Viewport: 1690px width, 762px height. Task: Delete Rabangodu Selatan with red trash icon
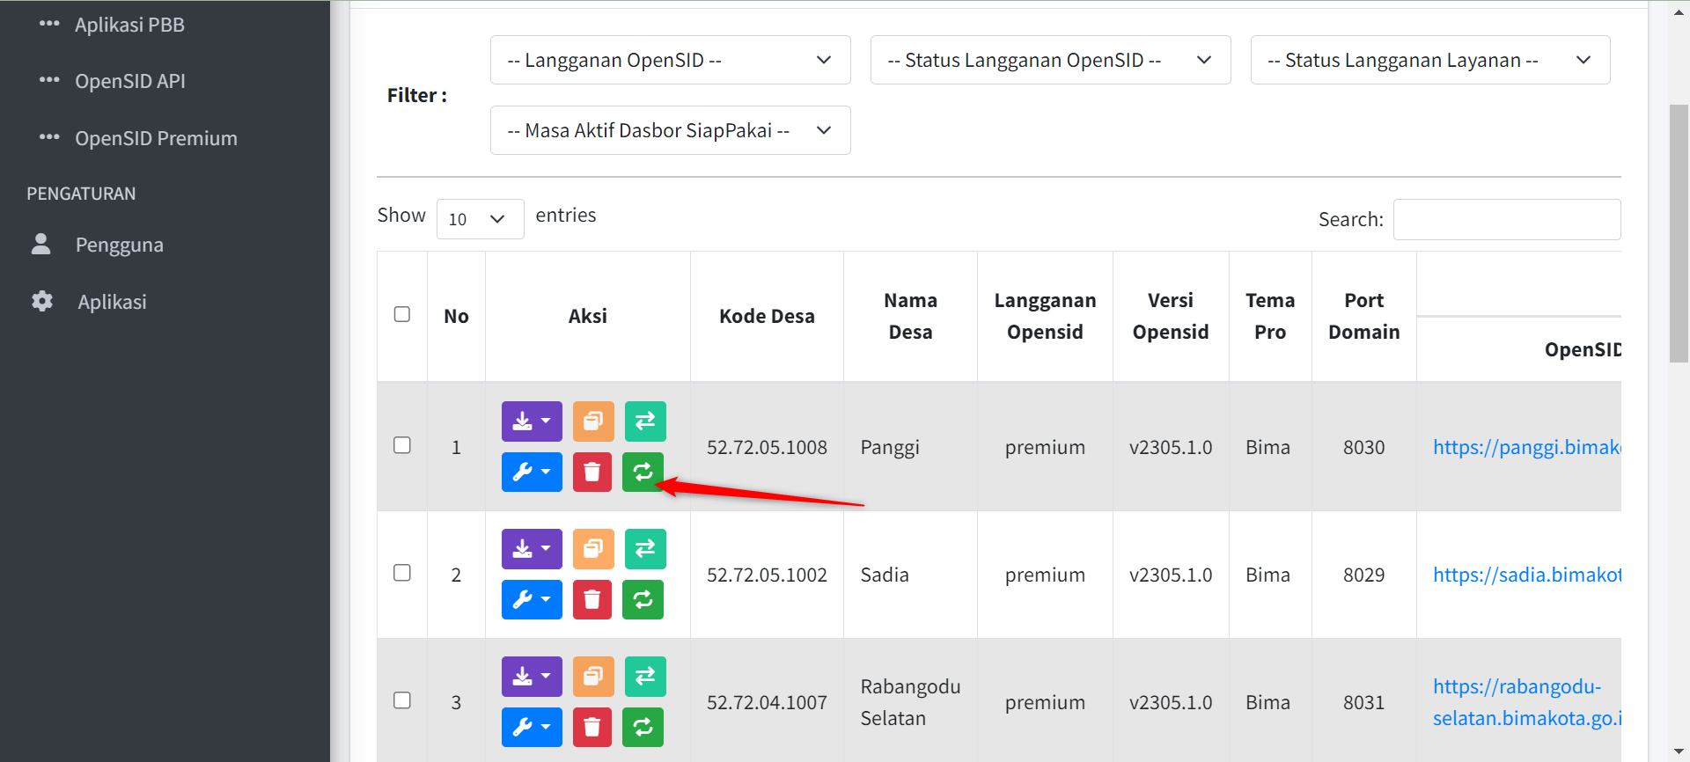(x=592, y=728)
